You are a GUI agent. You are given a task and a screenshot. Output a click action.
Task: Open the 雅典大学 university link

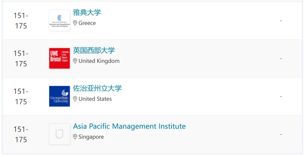click(x=87, y=13)
